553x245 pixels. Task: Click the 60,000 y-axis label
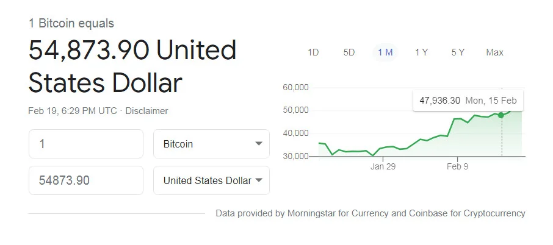click(296, 87)
